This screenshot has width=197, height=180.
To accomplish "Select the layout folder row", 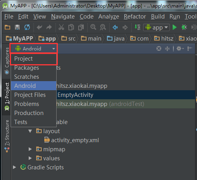I will click(48, 131).
